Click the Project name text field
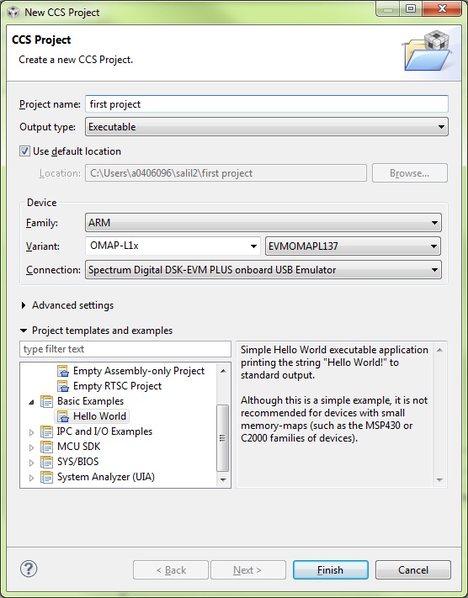 [267, 104]
